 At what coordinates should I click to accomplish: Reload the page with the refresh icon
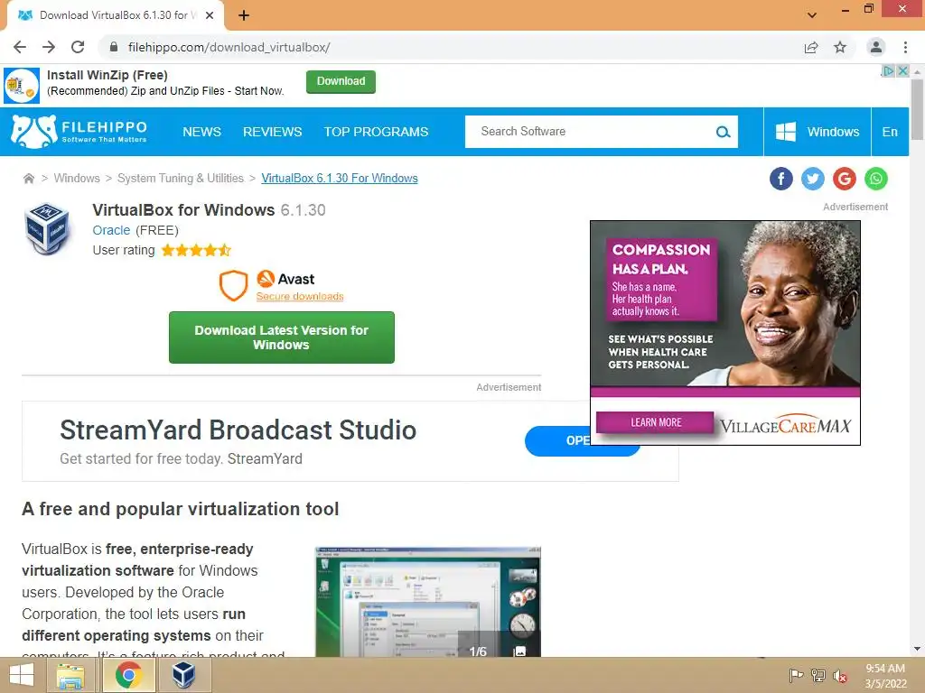point(78,47)
